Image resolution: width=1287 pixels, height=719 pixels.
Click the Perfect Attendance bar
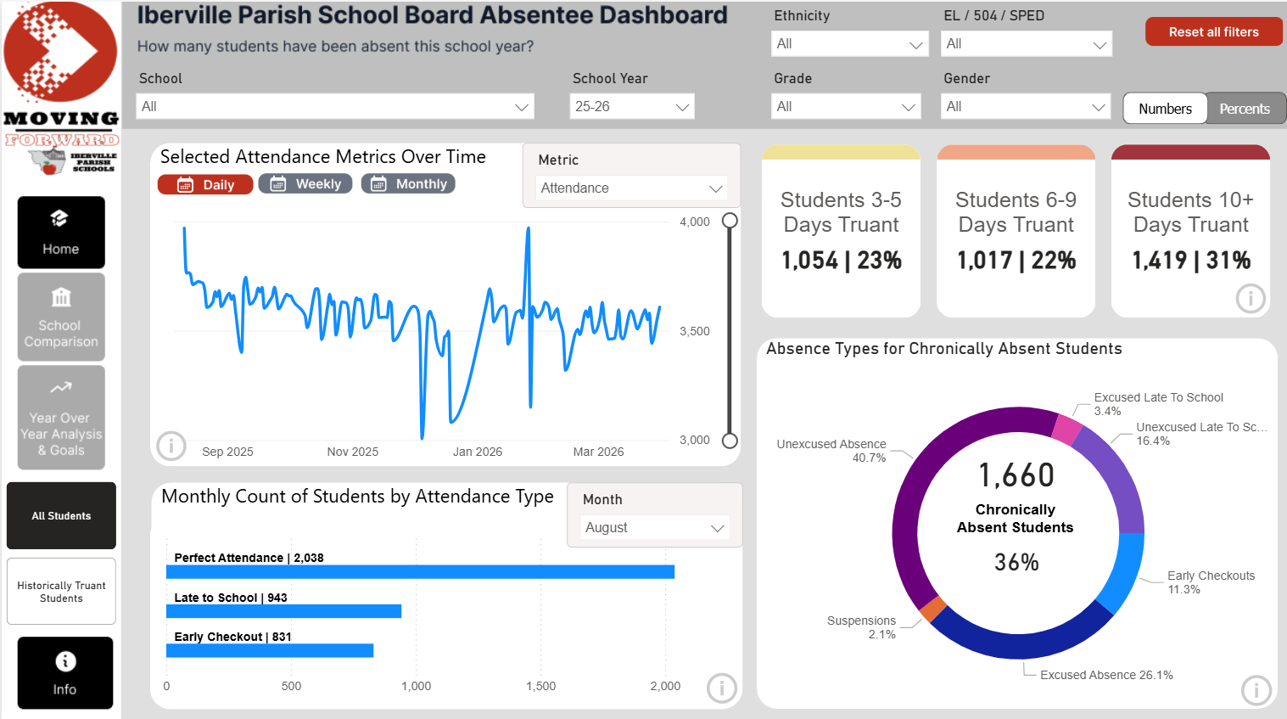tap(420, 572)
